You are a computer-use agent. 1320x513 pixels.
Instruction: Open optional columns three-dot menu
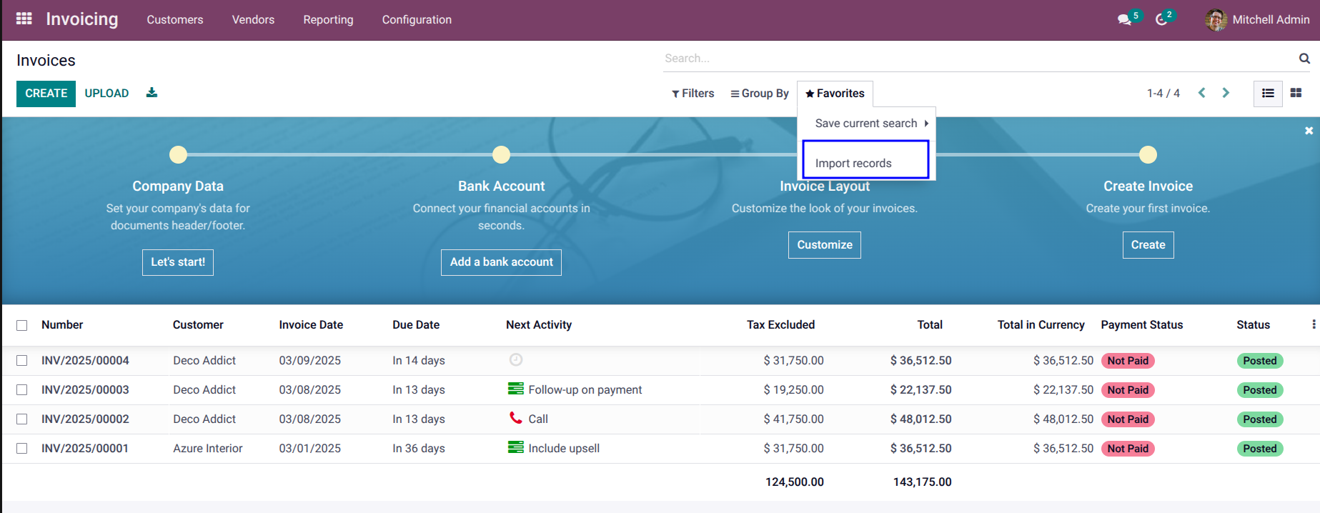click(1314, 324)
